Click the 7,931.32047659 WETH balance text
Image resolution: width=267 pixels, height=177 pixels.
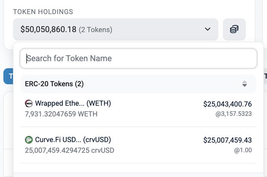(x=61, y=114)
